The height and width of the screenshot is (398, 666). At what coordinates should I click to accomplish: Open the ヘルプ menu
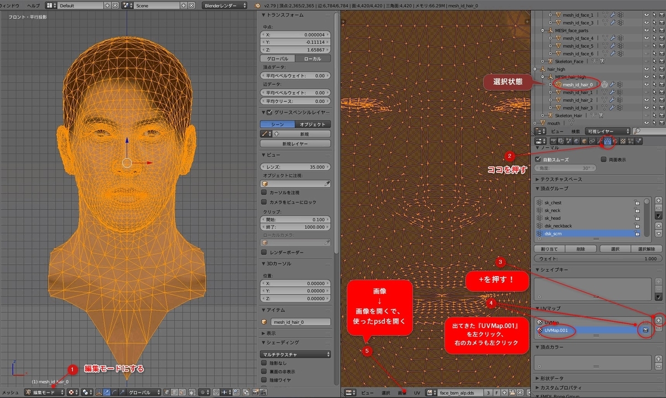coord(34,6)
